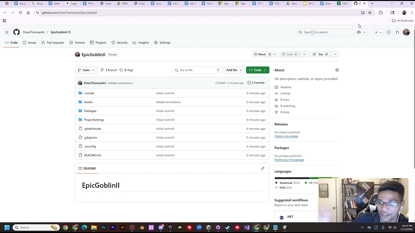Screen dimensions: 415x233
Task: Switch to the Actions tab
Action: [x=77, y=42]
